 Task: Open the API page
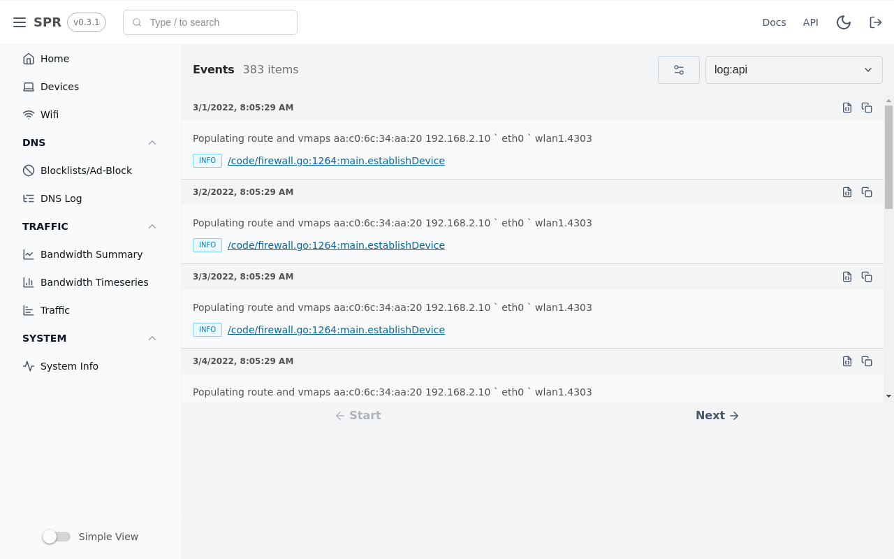click(811, 22)
